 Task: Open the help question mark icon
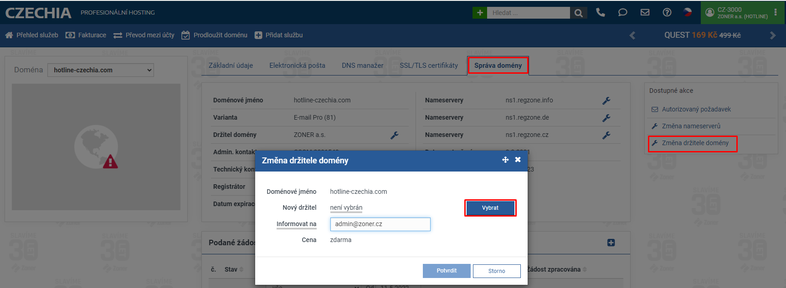click(667, 12)
